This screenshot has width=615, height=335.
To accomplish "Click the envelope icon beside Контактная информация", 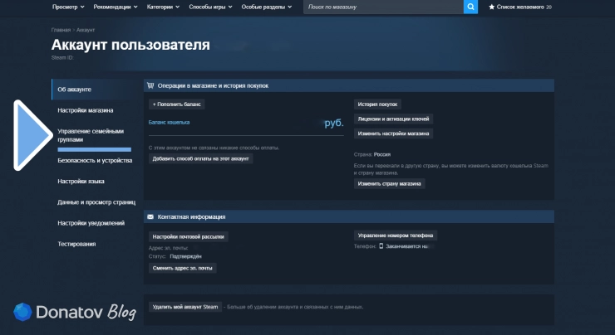I will coord(150,216).
